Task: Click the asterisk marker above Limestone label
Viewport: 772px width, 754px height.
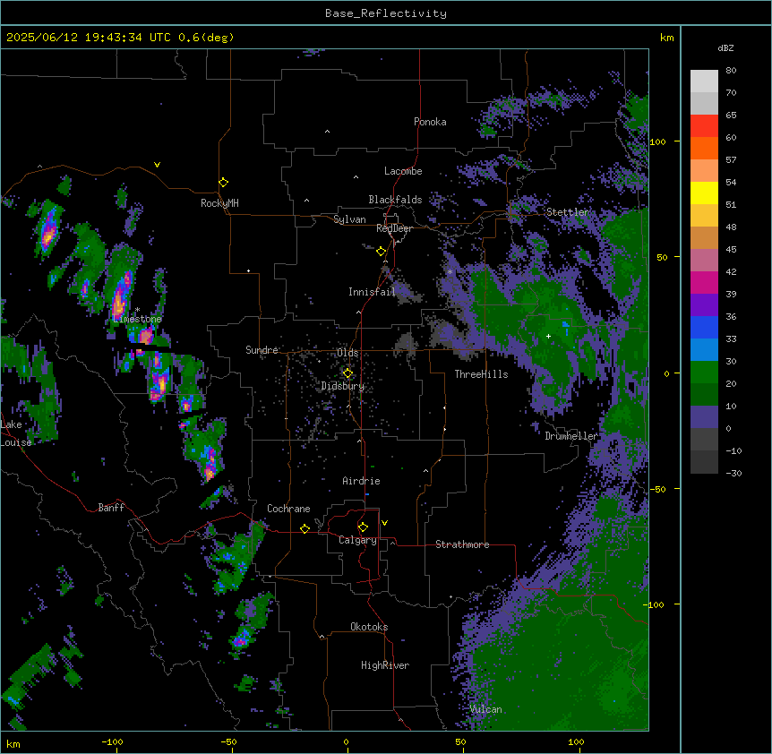Action: point(137,310)
